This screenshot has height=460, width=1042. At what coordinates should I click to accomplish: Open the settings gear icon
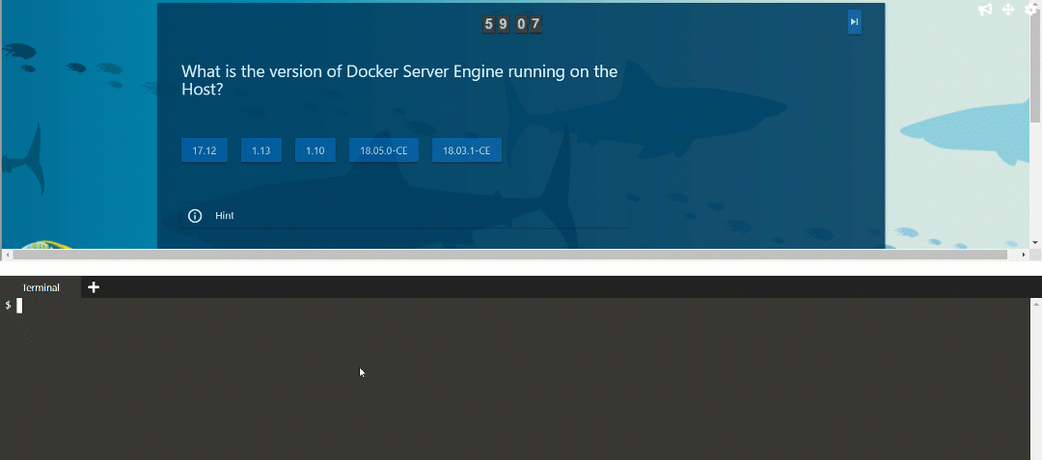[1030, 9]
